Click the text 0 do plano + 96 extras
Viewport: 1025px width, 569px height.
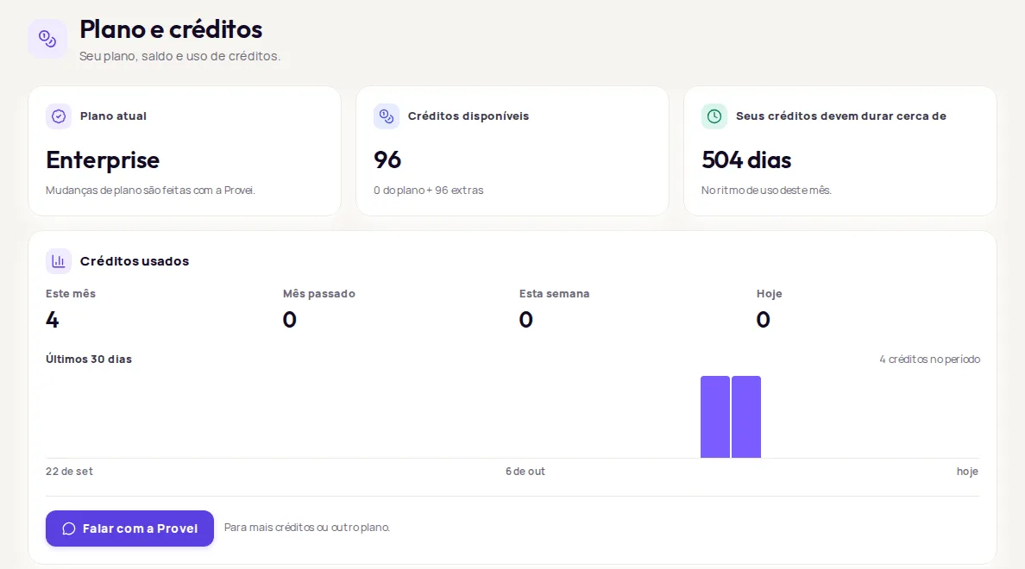tap(429, 191)
